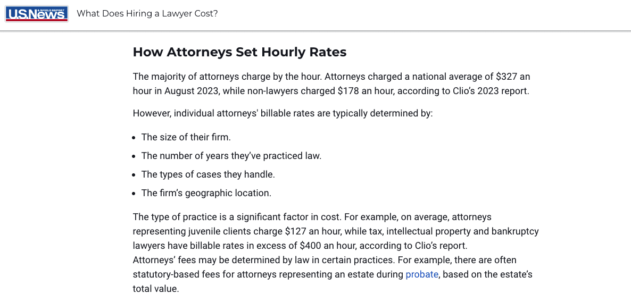Click the bullet about years practiced law
The image size is (631, 302).
(x=231, y=156)
